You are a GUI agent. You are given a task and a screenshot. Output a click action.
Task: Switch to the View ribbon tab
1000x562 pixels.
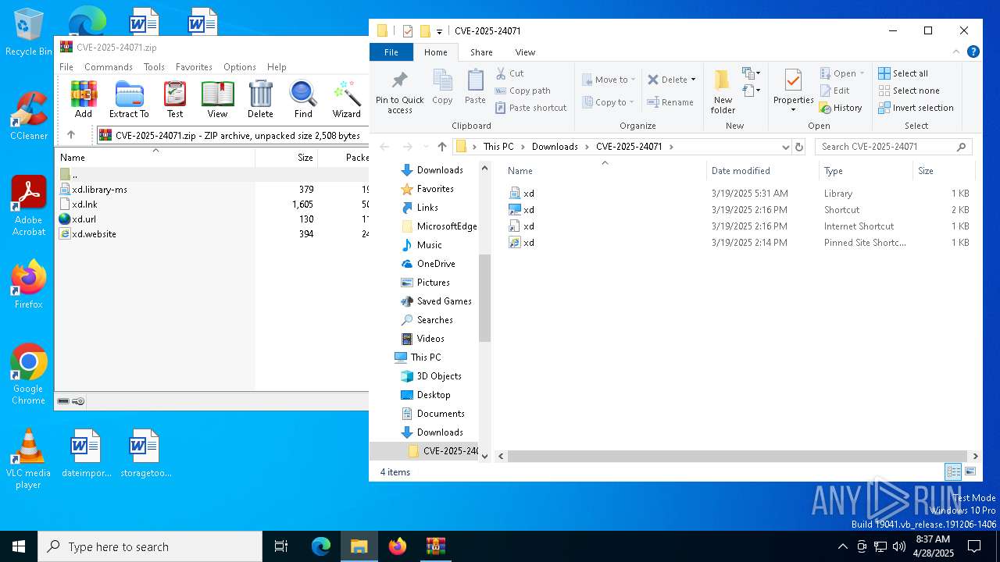tap(525, 52)
